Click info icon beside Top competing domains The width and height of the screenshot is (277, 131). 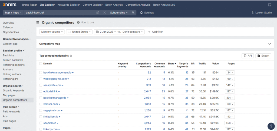(71, 56)
